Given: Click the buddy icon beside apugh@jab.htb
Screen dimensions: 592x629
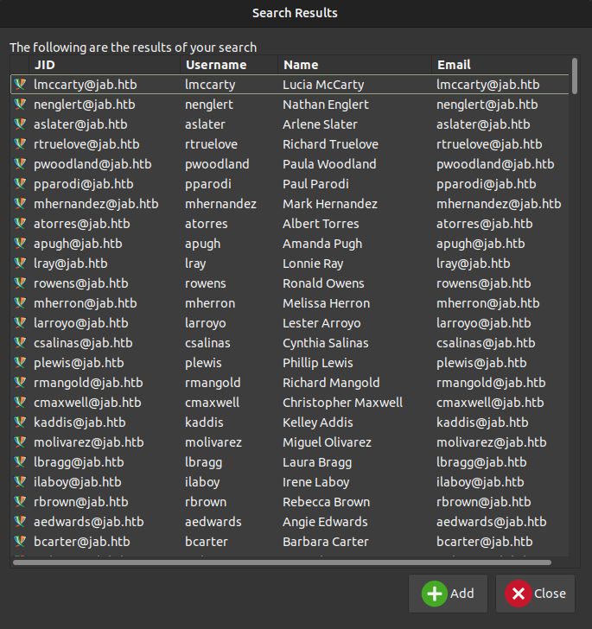Looking at the screenshot, I should (x=21, y=244).
